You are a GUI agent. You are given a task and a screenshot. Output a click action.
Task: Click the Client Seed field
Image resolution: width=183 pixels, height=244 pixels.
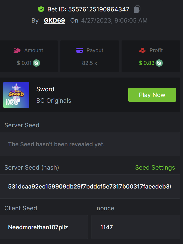(x=44, y=227)
